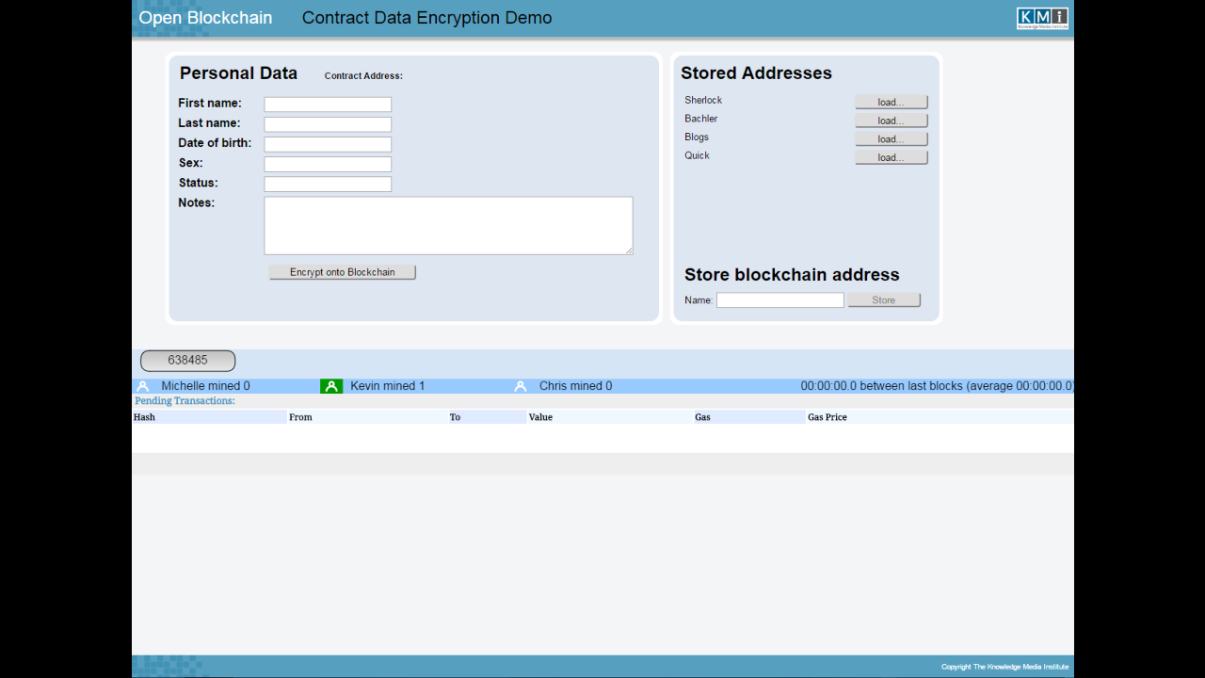Click the First name input field

coord(328,104)
